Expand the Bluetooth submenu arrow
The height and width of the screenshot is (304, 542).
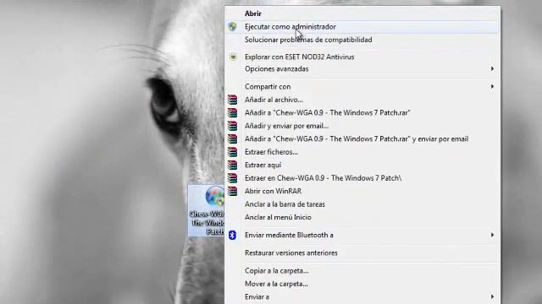click(x=492, y=235)
